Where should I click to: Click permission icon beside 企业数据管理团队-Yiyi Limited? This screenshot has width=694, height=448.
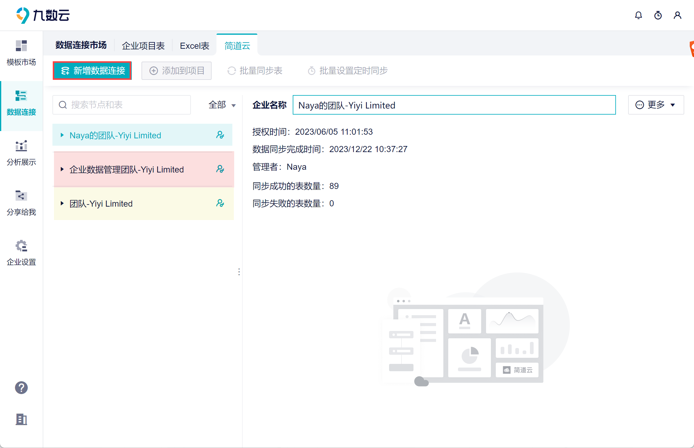click(220, 169)
